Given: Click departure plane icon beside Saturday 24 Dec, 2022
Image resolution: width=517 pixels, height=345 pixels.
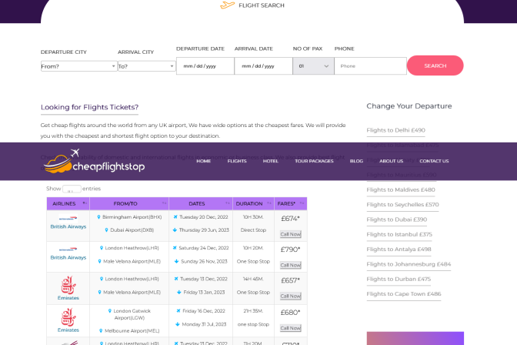Looking at the screenshot, I should point(175,248).
